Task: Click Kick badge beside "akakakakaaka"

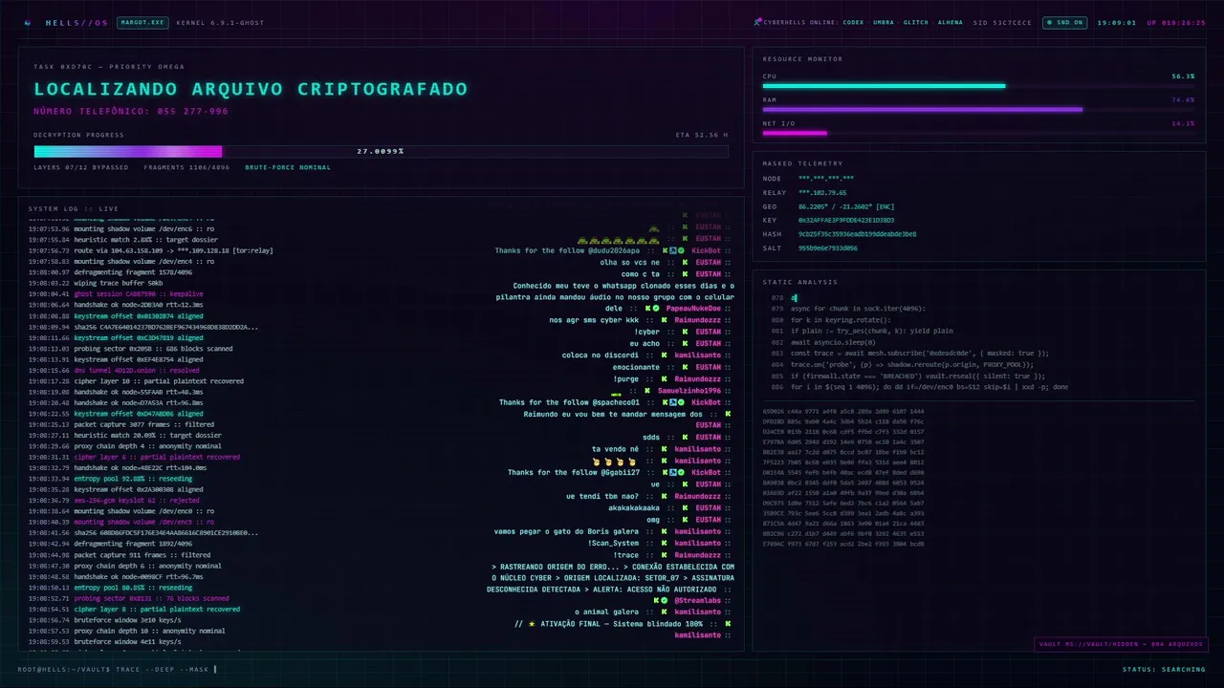Action: tap(686, 507)
